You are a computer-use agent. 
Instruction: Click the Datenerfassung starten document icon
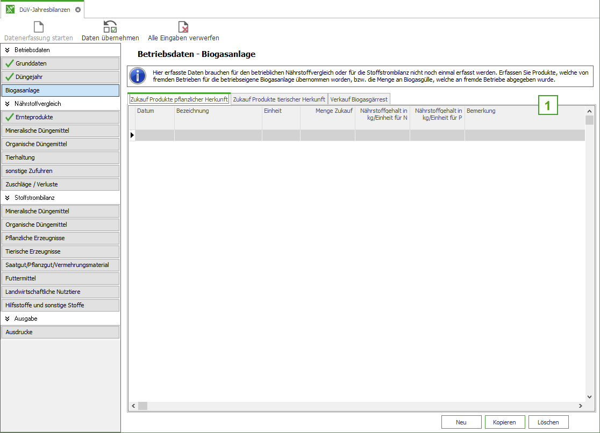click(x=39, y=27)
